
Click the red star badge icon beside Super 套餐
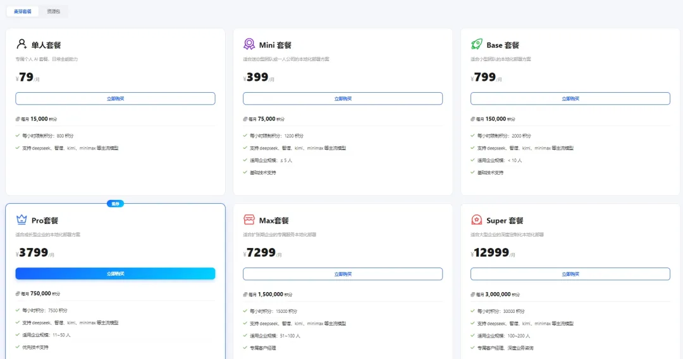[x=477, y=220]
